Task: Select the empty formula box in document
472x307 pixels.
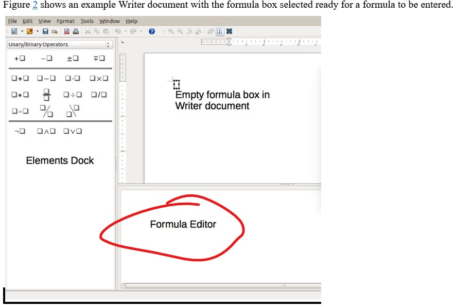Action: [x=177, y=84]
